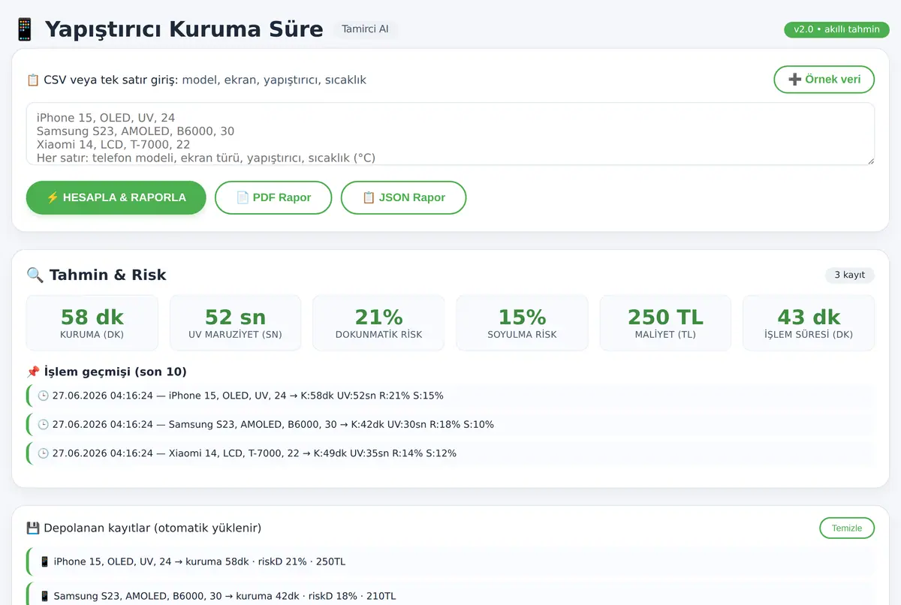
Task: Click the clipboard icon beside CSV input label
Action: (33, 80)
